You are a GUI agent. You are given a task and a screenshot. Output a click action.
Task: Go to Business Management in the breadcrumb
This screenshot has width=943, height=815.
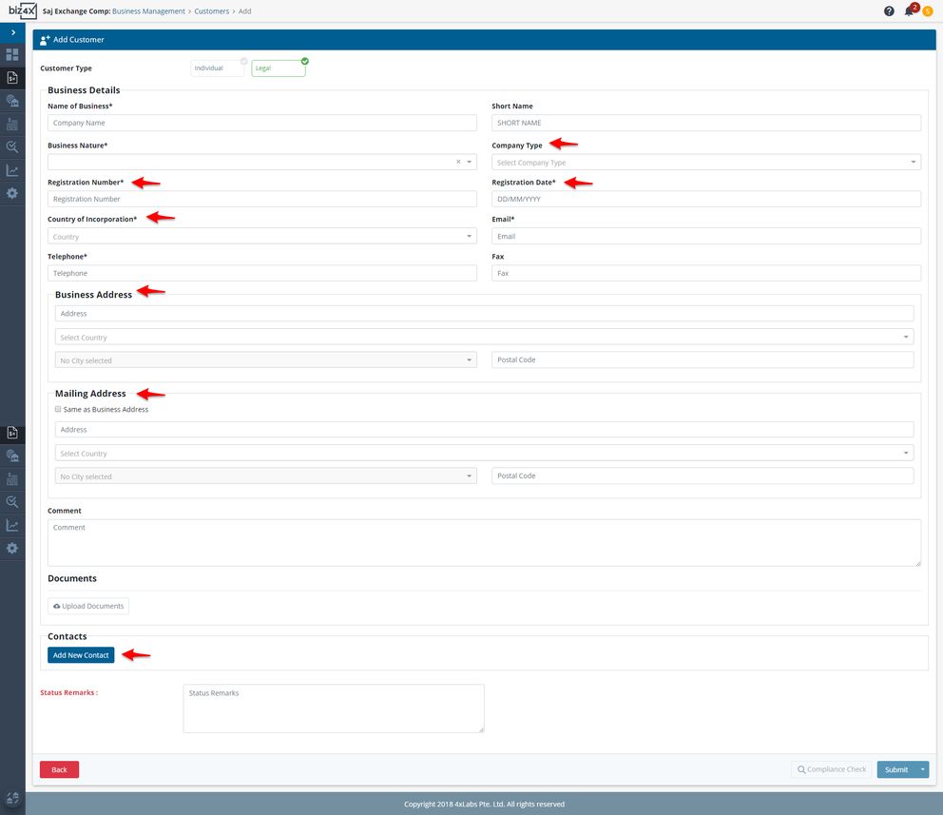point(149,11)
